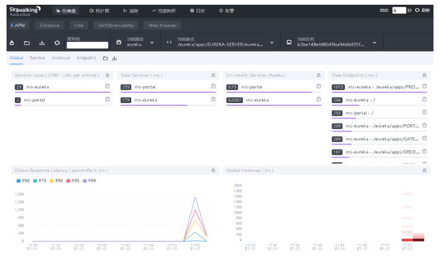Click the export icon next to the Endpoint tab
The width and height of the screenshot is (440, 267).
[114, 58]
